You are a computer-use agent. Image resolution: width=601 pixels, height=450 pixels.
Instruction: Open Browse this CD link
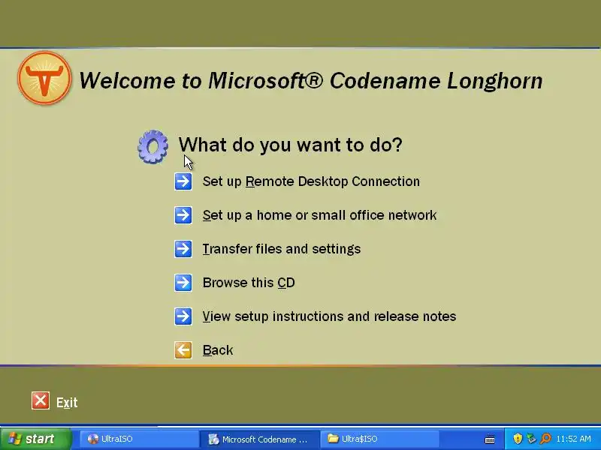(x=249, y=283)
